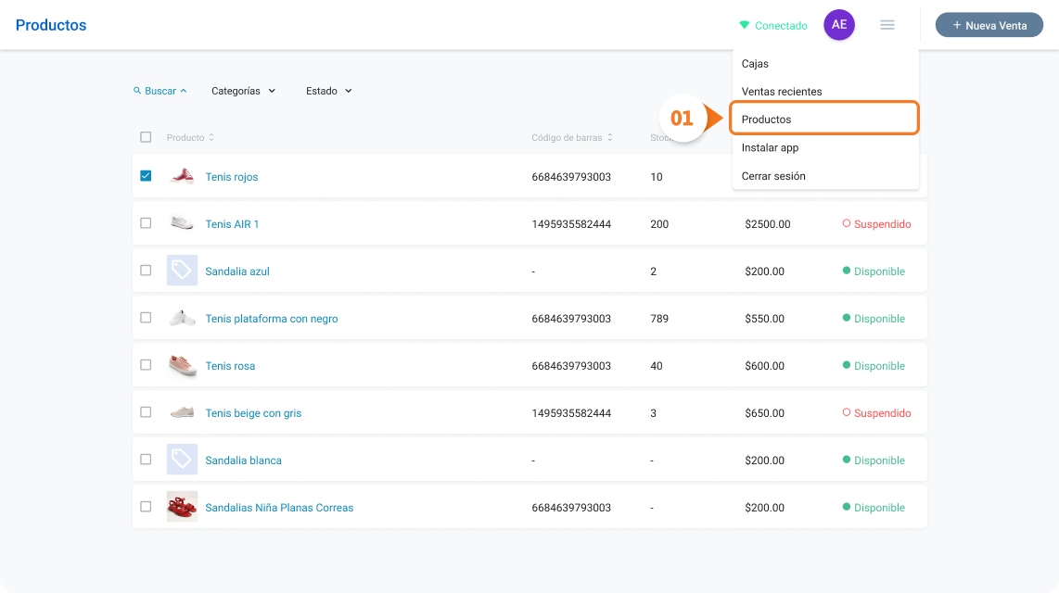Expand the Categorías dropdown
Image resolution: width=1059 pixels, height=593 pixels.
pyautogui.click(x=243, y=91)
